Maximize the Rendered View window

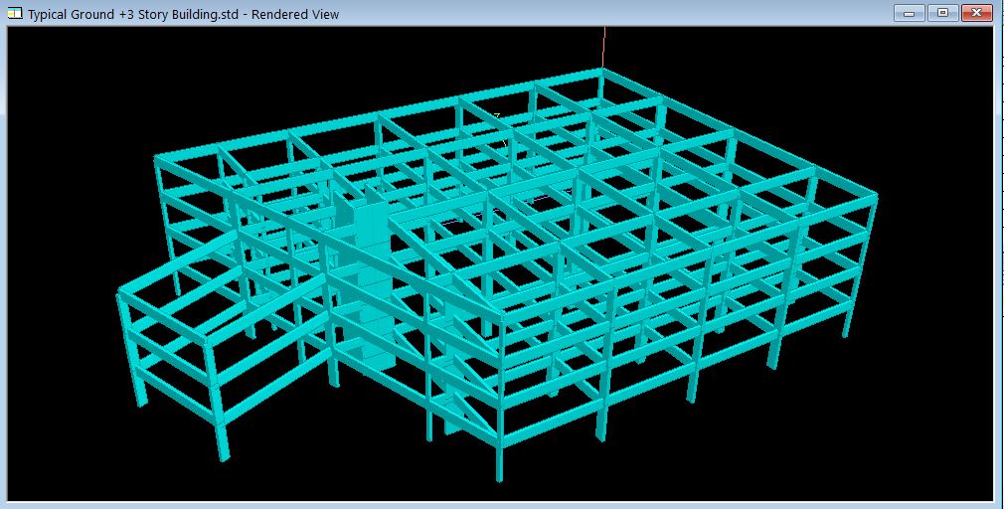[x=942, y=13]
